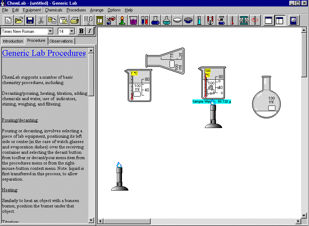Click the Generic Lab Procedures heading link
This screenshot has width=309, height=226.
(44, 53)
